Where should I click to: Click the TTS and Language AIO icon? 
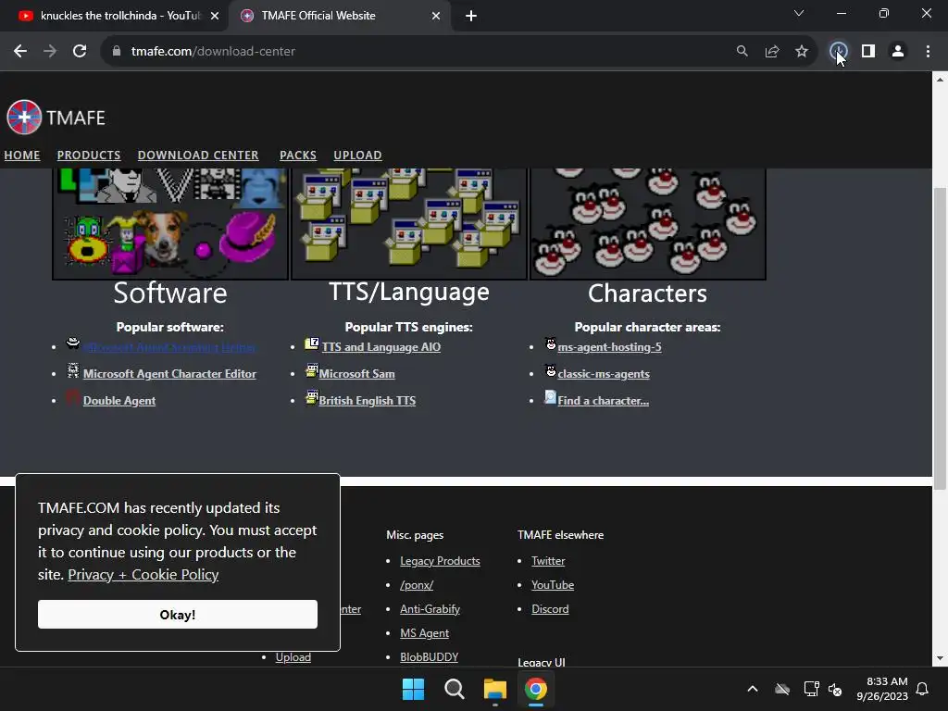[x=312, y=343]
